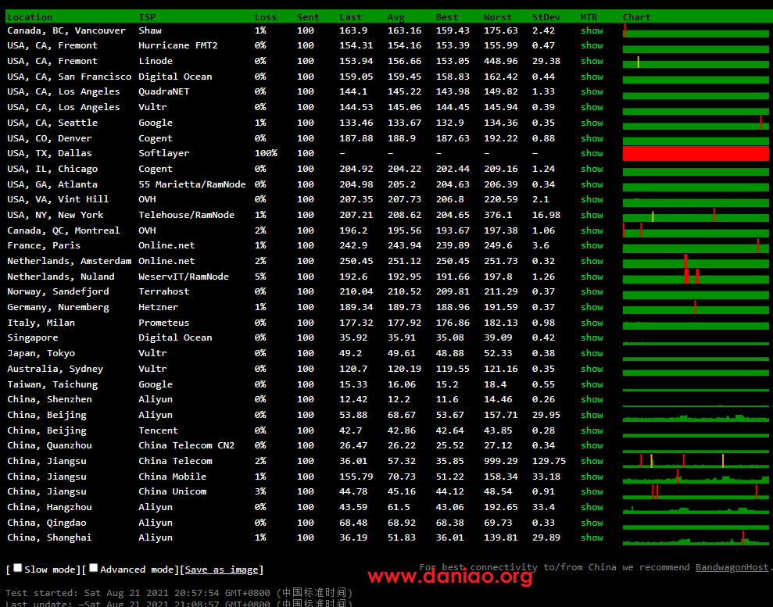
Task: Click the Location column header
Action: coord(30,17)
